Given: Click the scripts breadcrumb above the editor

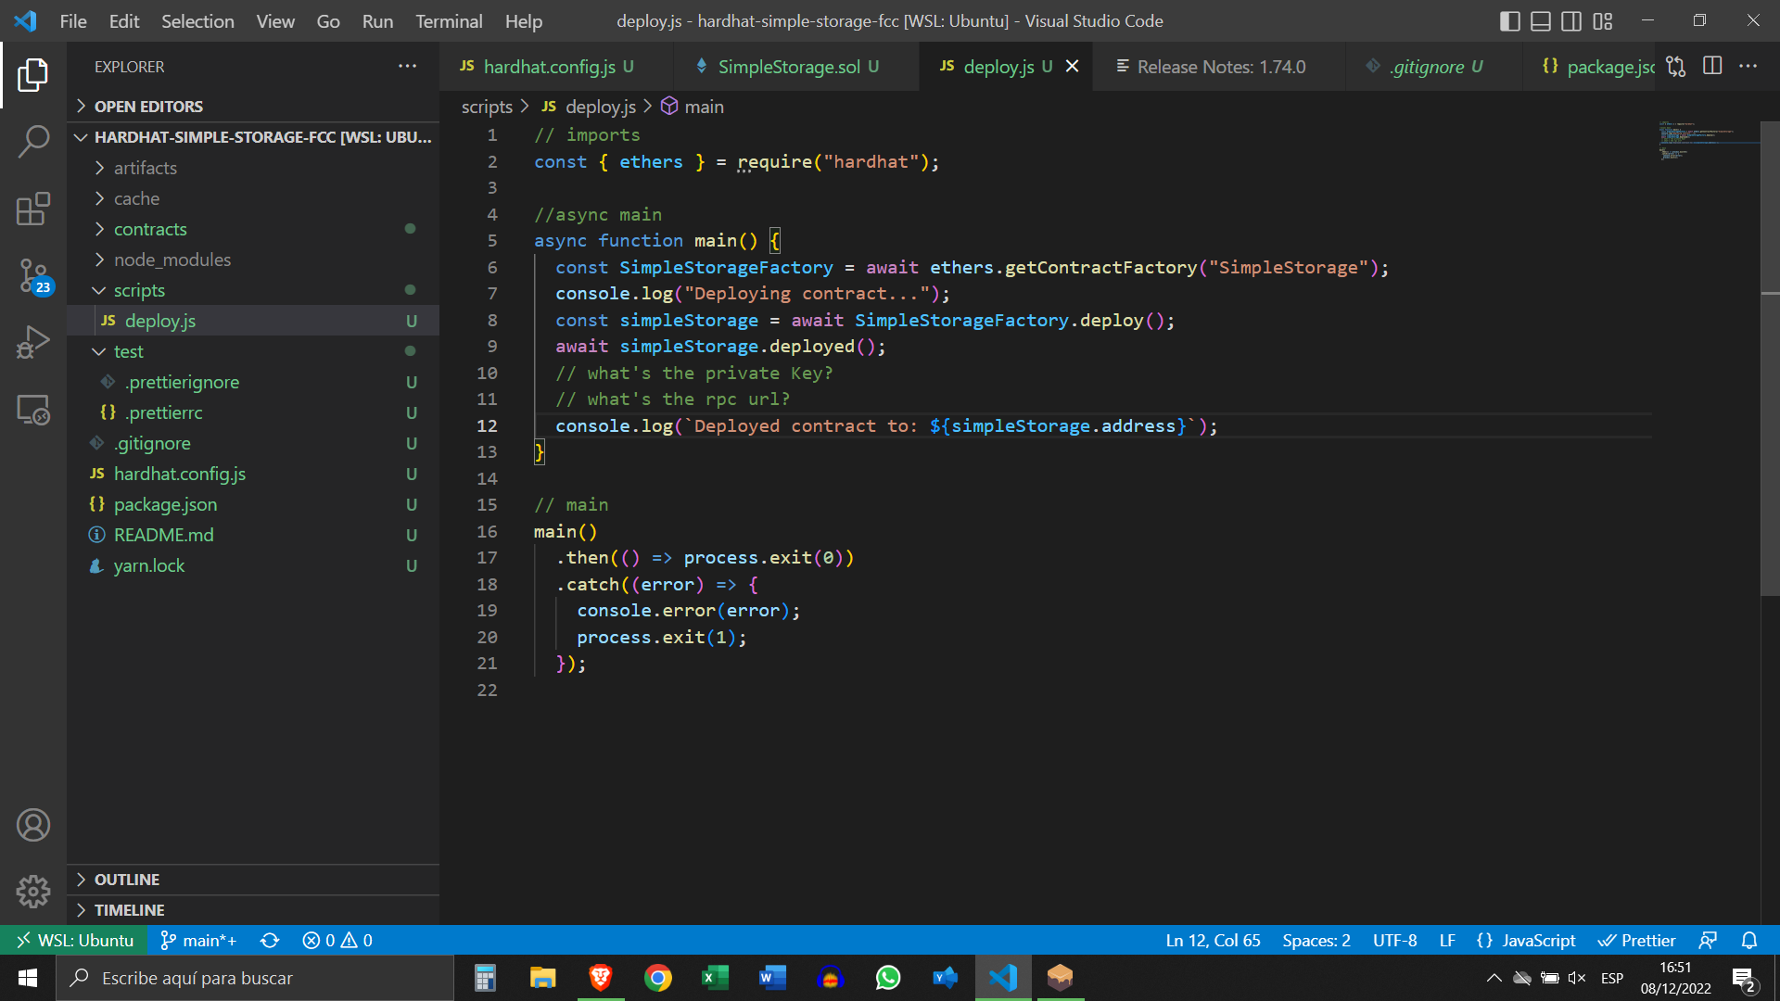Looking at the screenshot, I should [487, 107].
